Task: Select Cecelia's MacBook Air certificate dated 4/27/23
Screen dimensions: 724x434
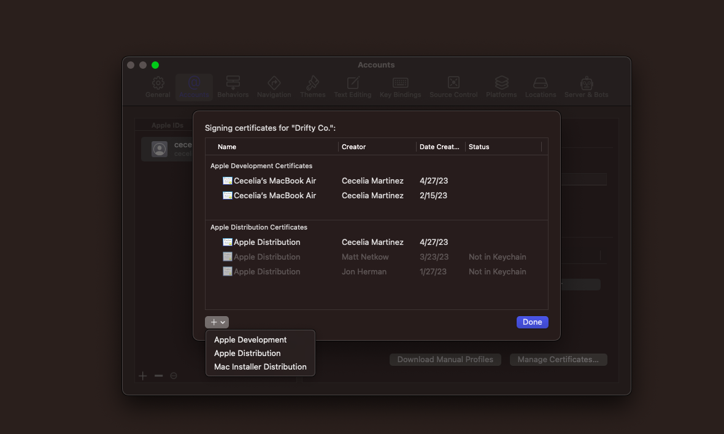Action: [x=376, y=180]
